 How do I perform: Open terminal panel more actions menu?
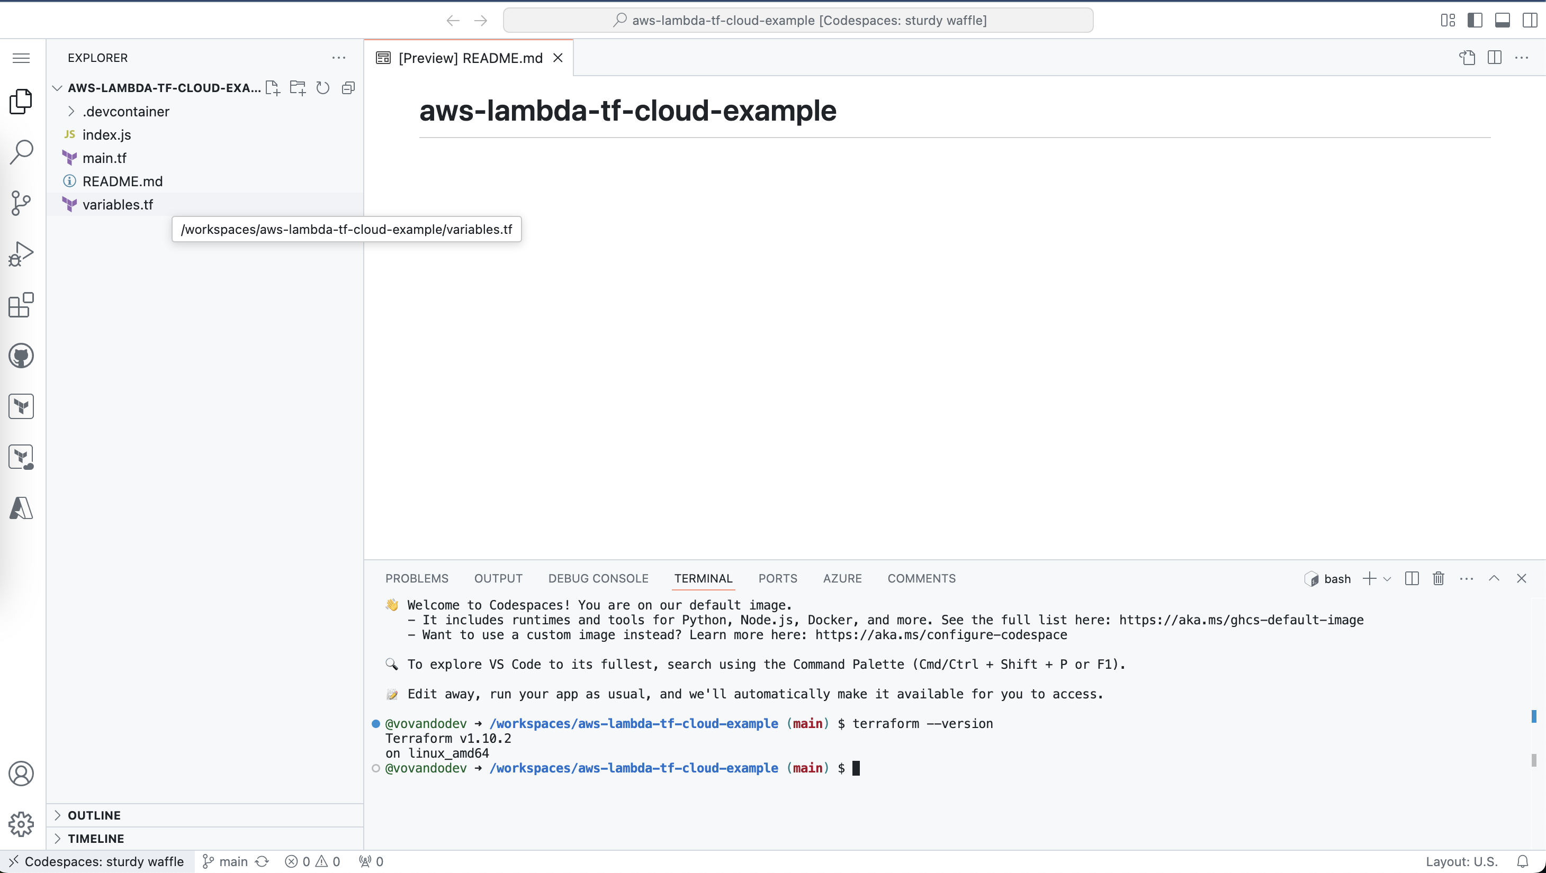(1466, 579)
